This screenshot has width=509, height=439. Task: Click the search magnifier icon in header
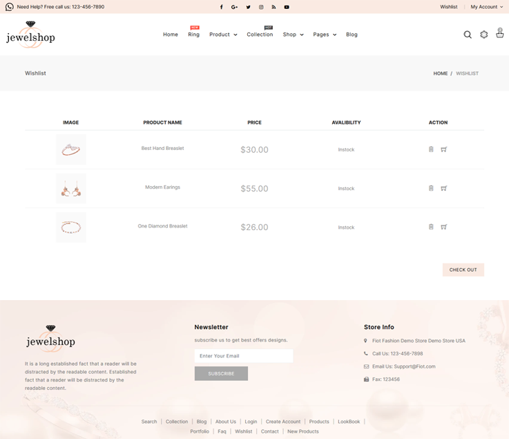tap(468, 35)
